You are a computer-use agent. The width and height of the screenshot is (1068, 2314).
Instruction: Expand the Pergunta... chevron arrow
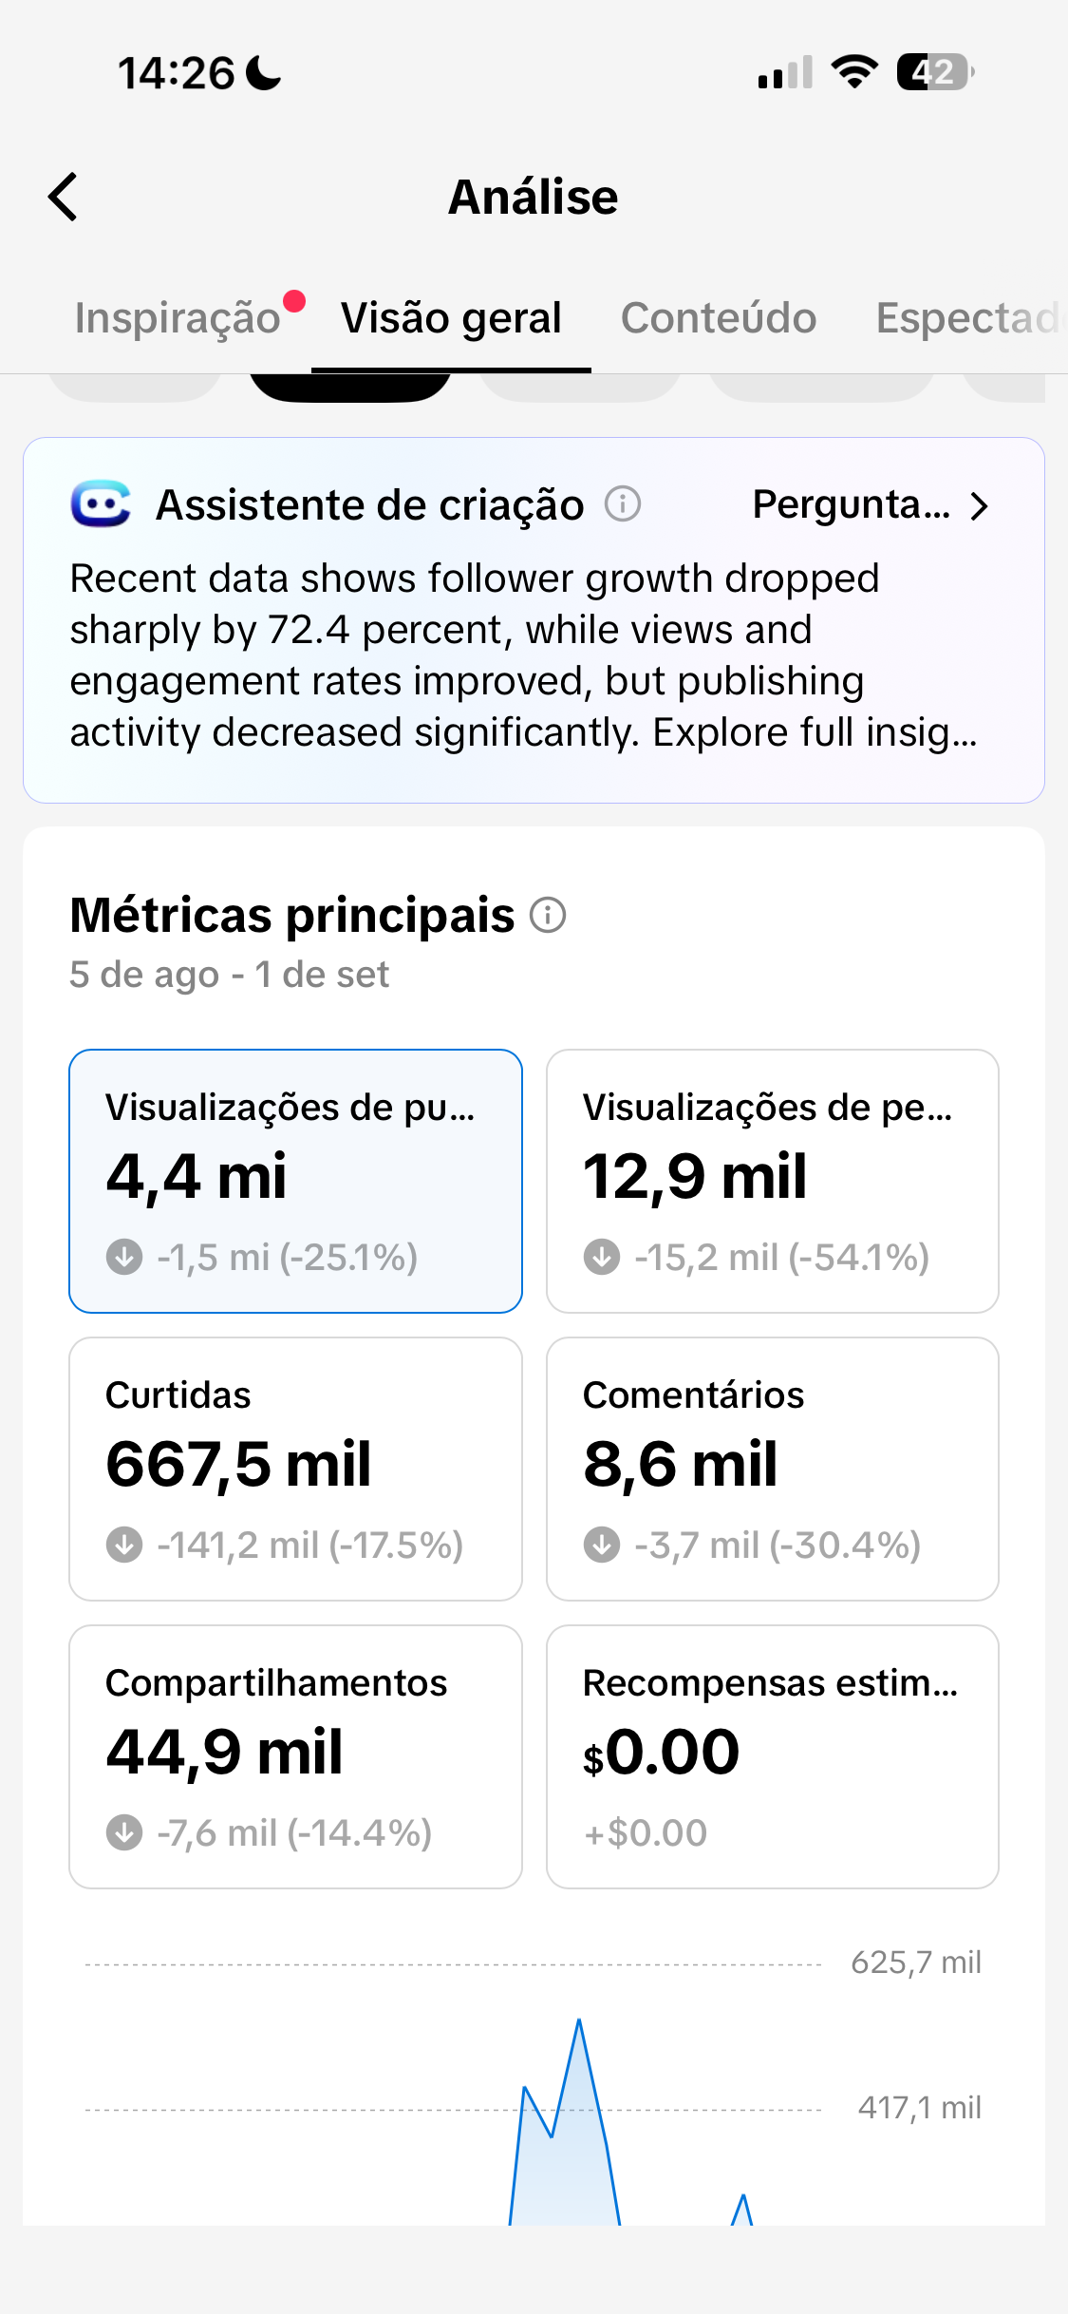pyautogui.click(x=980, y=506)
